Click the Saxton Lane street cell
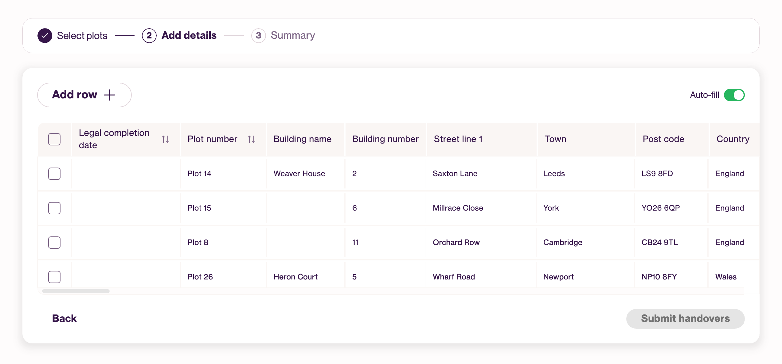The width and height of the screenshot is (782, 364). pos(481,174)
